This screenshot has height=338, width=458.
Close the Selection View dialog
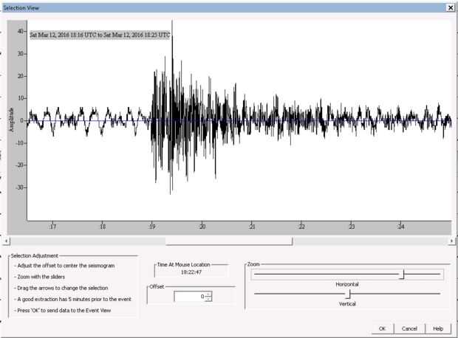click(451, 8)
